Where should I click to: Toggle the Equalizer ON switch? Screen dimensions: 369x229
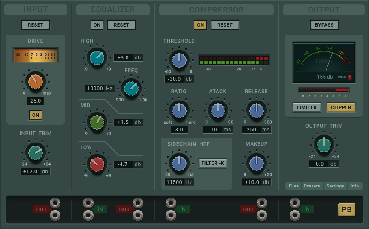[97, 25]
